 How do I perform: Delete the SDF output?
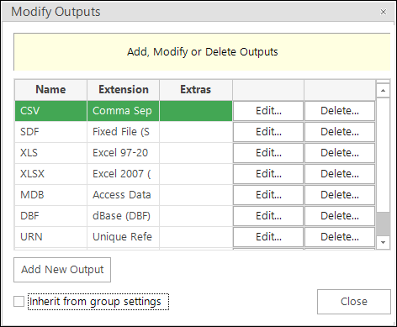[x=340, y=132]
